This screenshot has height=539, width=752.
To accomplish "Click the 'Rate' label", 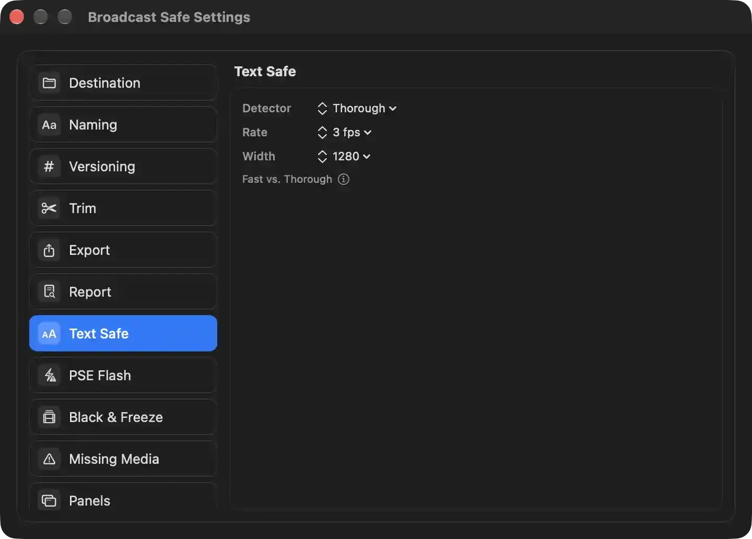I will (x=255, y=132).
